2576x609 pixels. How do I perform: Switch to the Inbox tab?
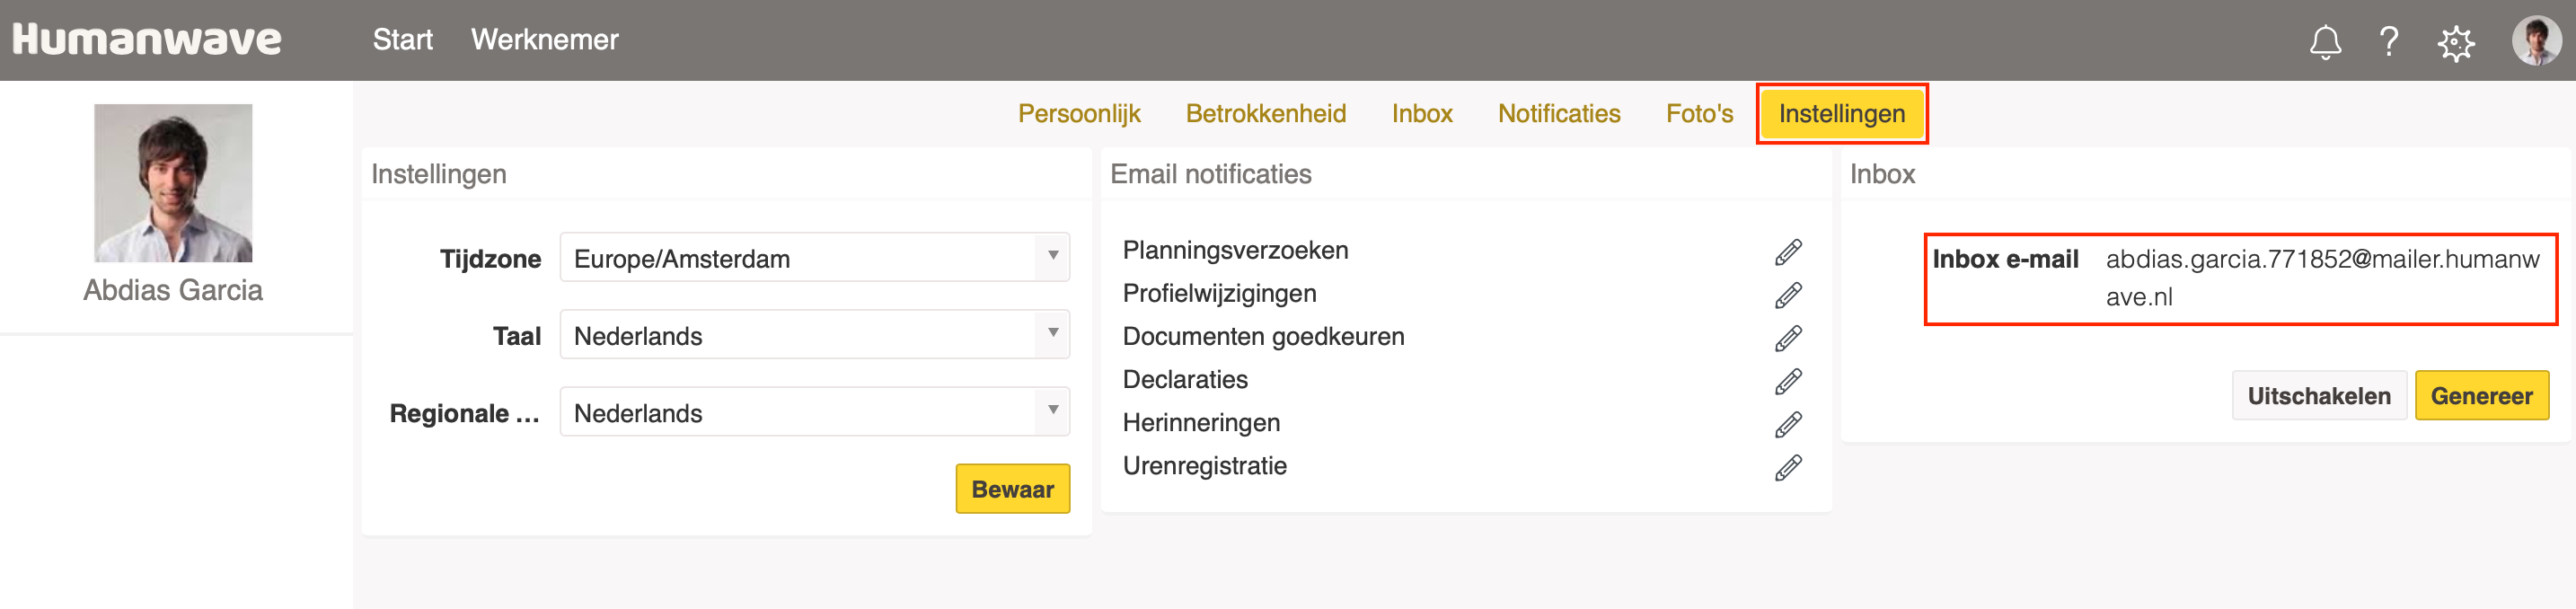[x=1422, y=114]
